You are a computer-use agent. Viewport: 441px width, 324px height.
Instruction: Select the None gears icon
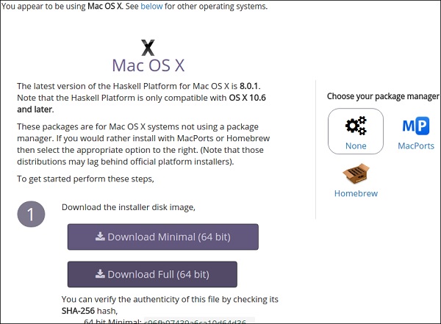pyautogui.click(x=356, y=126)
